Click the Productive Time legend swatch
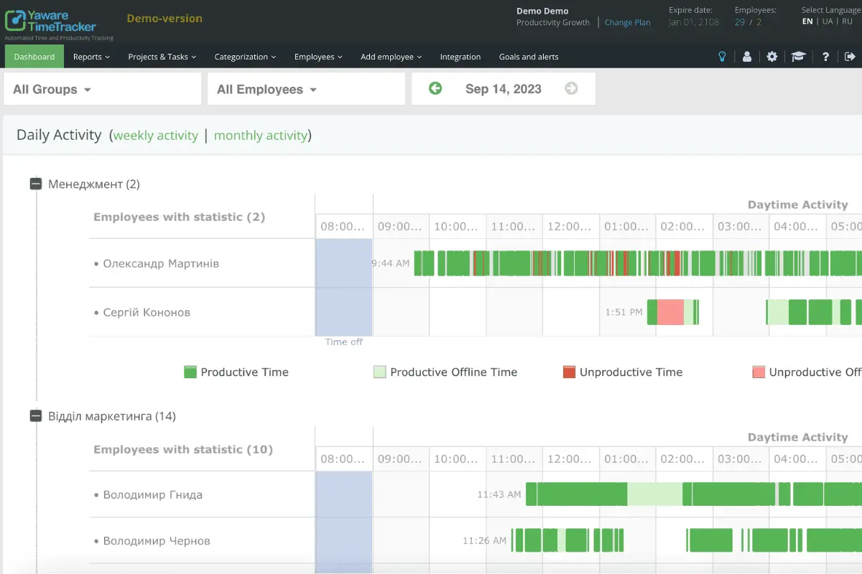The width and height of the screenshot is (862, 574). 190,372
